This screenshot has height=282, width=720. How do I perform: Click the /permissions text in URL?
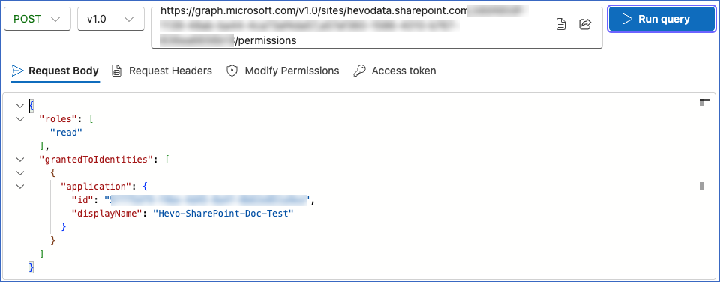[x=266, y=41]
